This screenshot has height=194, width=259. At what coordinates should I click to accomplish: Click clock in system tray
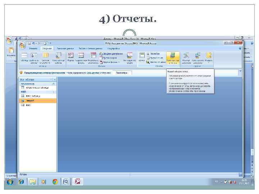244,182
